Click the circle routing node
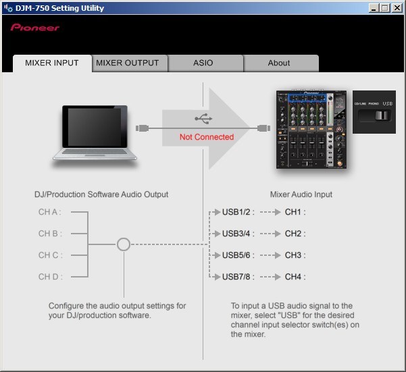The width and height of the screenshot is (406, 372). click(124, 244)
